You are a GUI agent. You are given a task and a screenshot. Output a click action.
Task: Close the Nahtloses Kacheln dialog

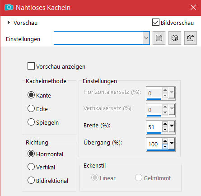pos(193,7)
